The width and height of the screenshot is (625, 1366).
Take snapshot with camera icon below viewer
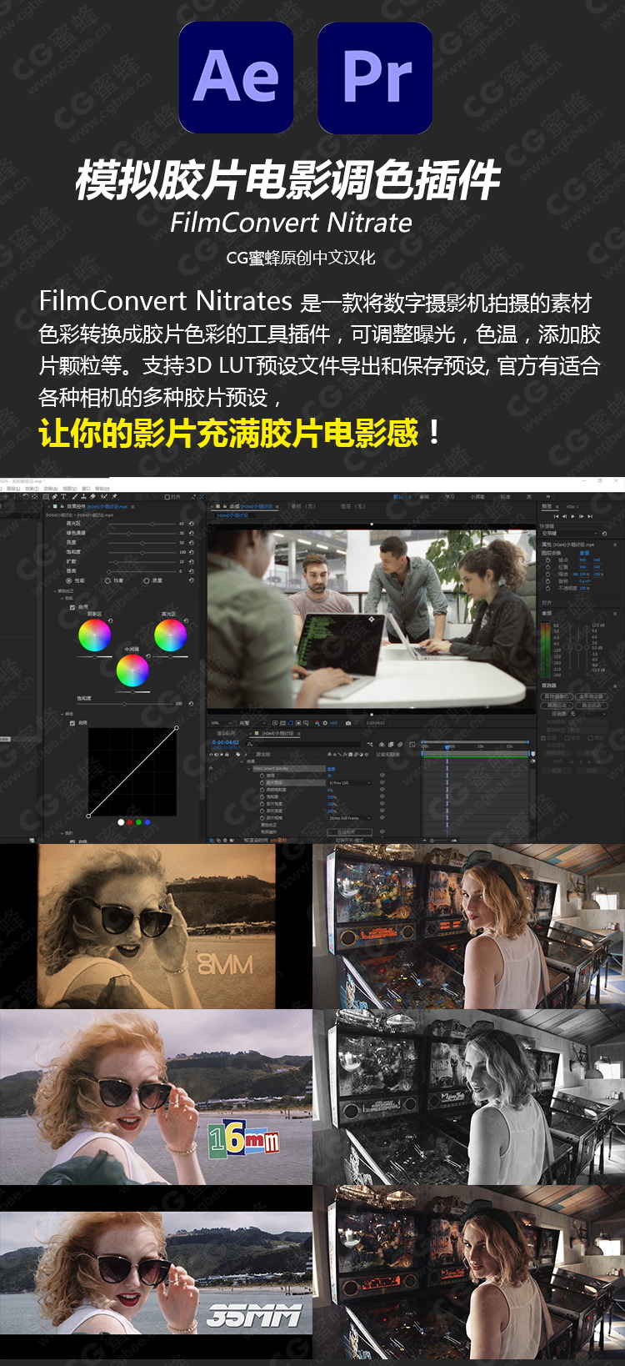point(348,723)
